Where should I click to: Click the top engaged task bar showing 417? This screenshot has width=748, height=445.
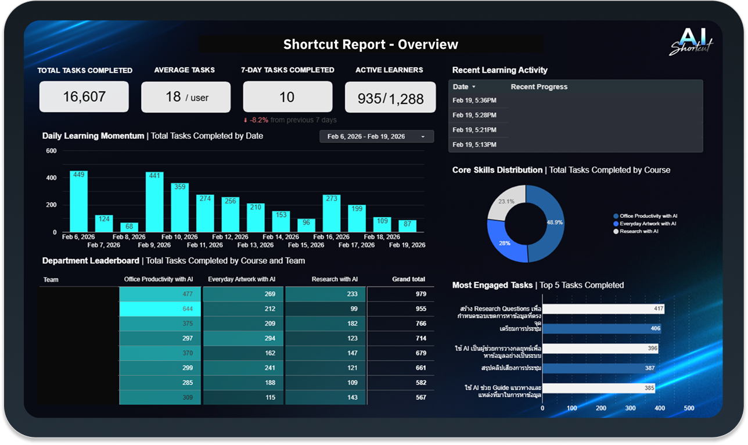coord(603,309)
